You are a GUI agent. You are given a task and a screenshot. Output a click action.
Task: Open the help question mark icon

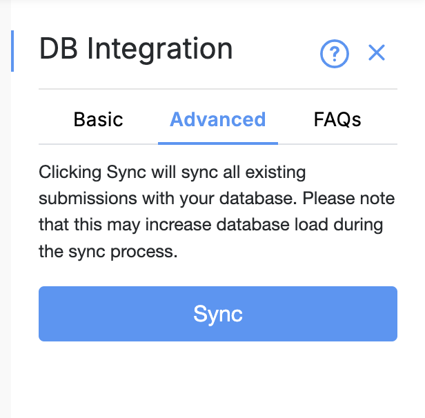click(335, 53)
